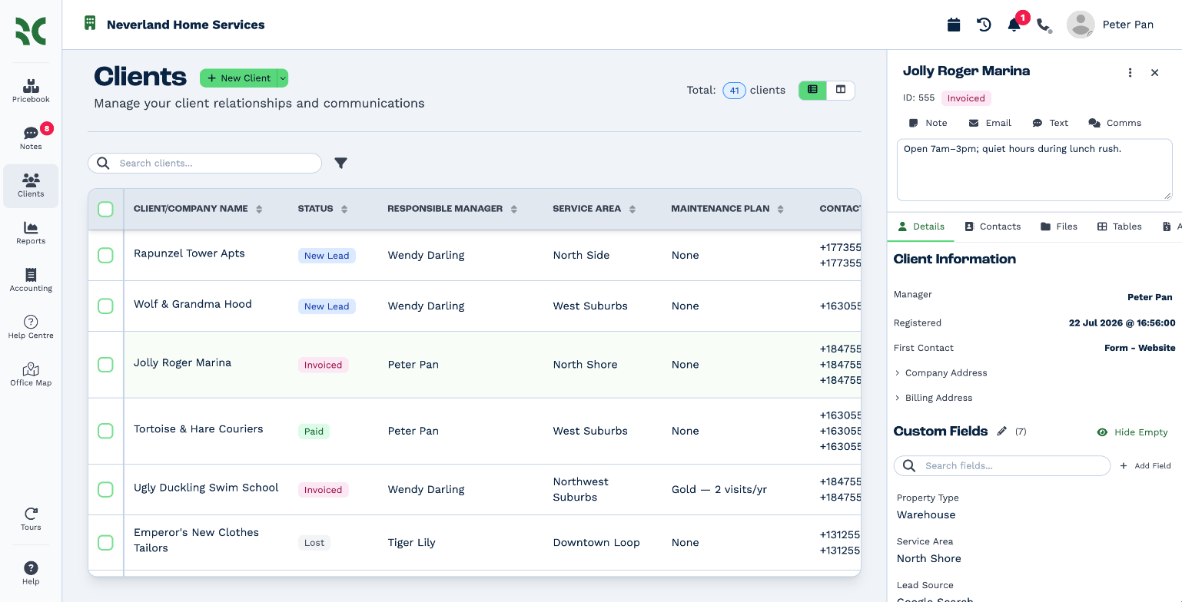Expand the Billing Address section
This screenshot has height=602, width=1182.
pyautogui.click(x=934, y=398)
